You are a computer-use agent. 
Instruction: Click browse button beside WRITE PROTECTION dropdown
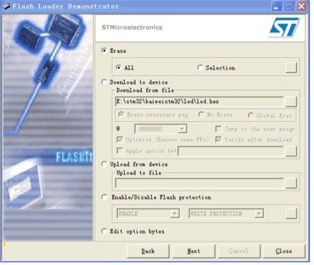coord(291,214)
